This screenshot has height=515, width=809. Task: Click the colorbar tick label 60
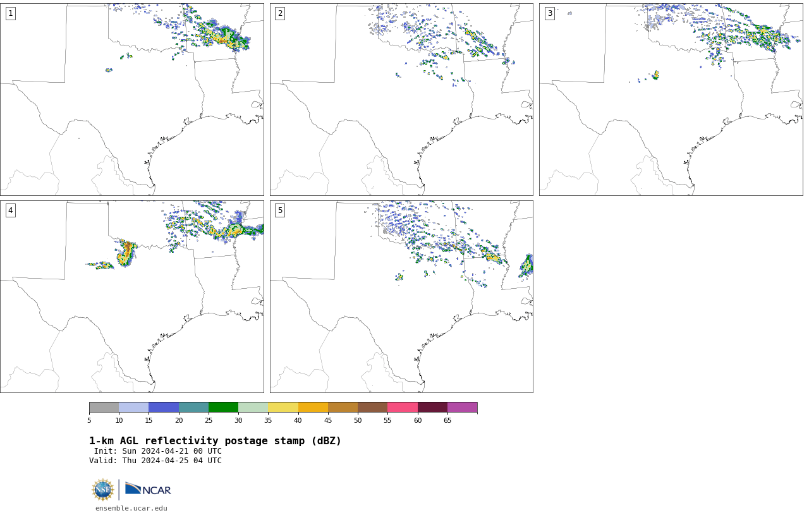[418, 420]
